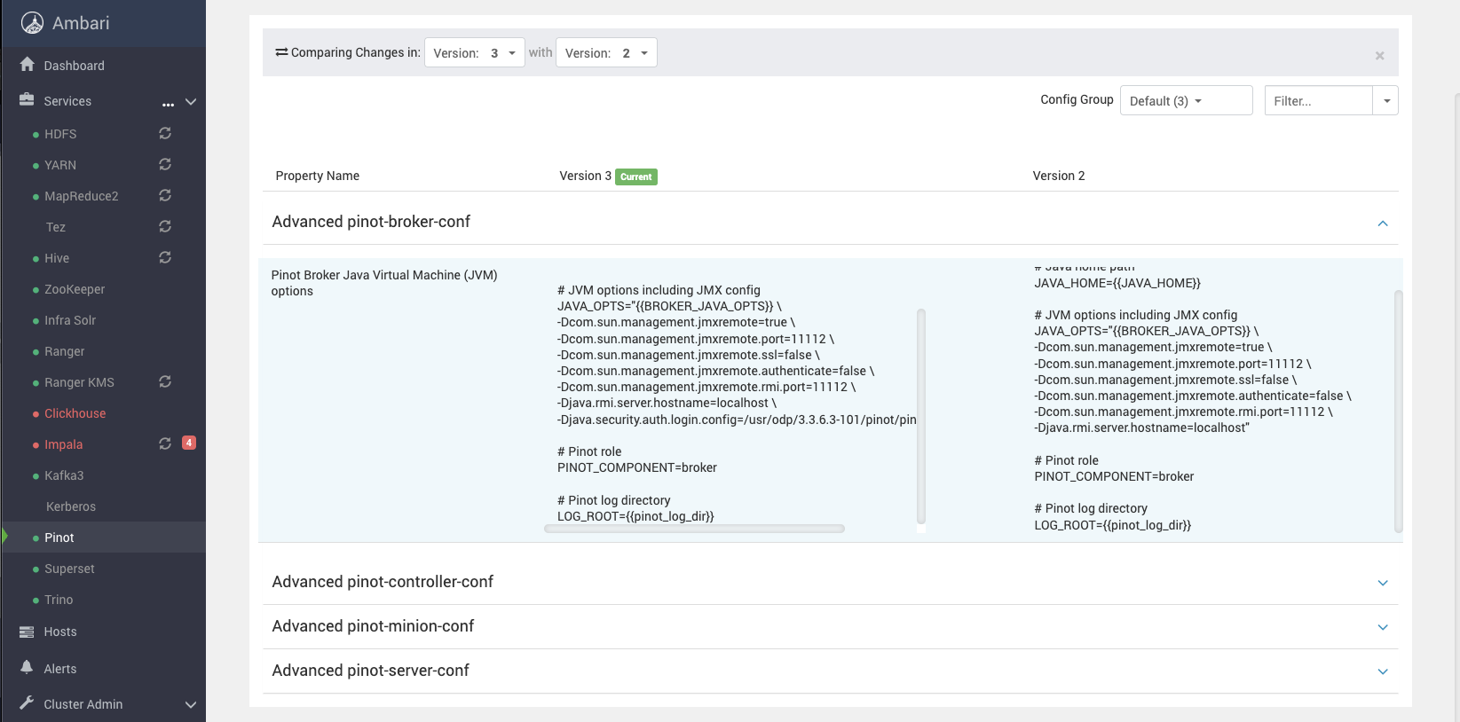Open the Hive service

(x=57, y=258)
